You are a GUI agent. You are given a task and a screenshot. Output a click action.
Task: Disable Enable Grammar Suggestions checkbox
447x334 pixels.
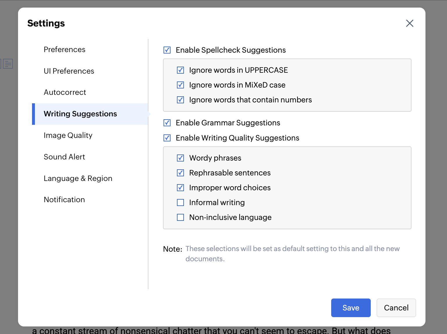[167, 123]
